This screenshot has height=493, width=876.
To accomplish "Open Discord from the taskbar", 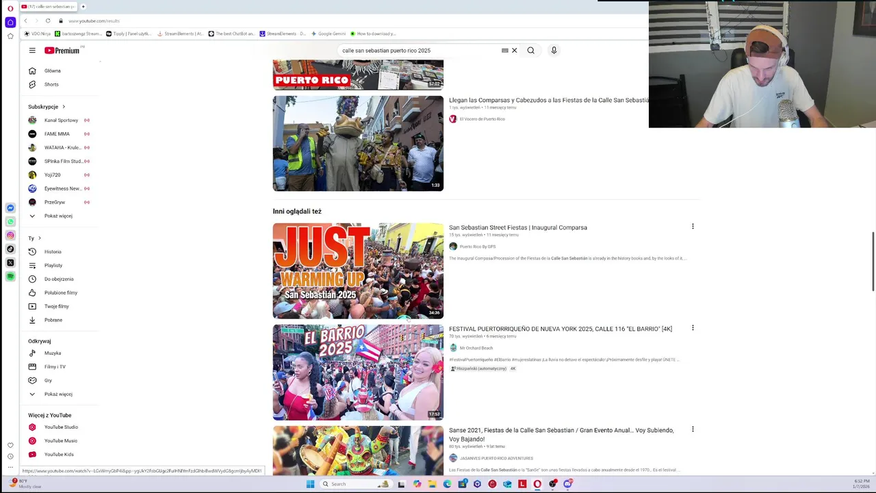I will 567,484.
